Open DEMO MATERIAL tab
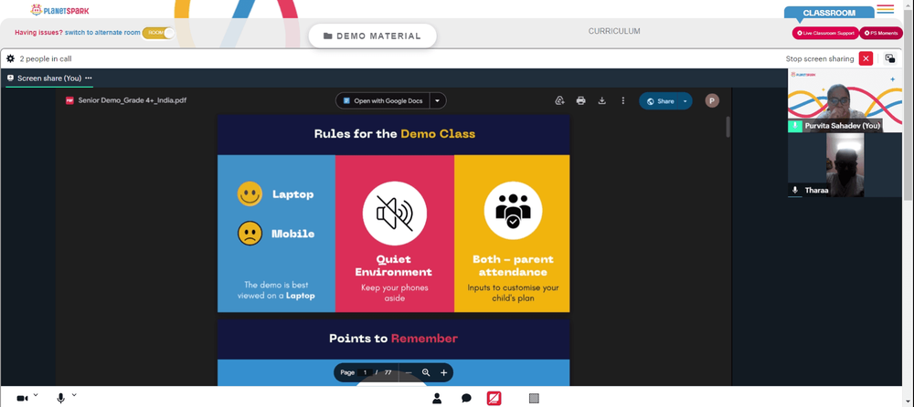 [x=373, y=37]
